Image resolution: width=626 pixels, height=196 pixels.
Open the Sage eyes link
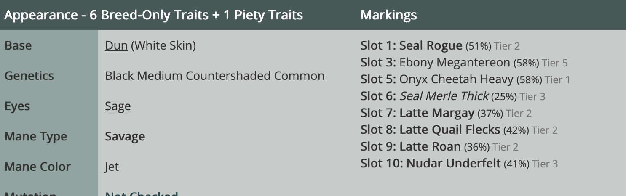coord(118,106)
